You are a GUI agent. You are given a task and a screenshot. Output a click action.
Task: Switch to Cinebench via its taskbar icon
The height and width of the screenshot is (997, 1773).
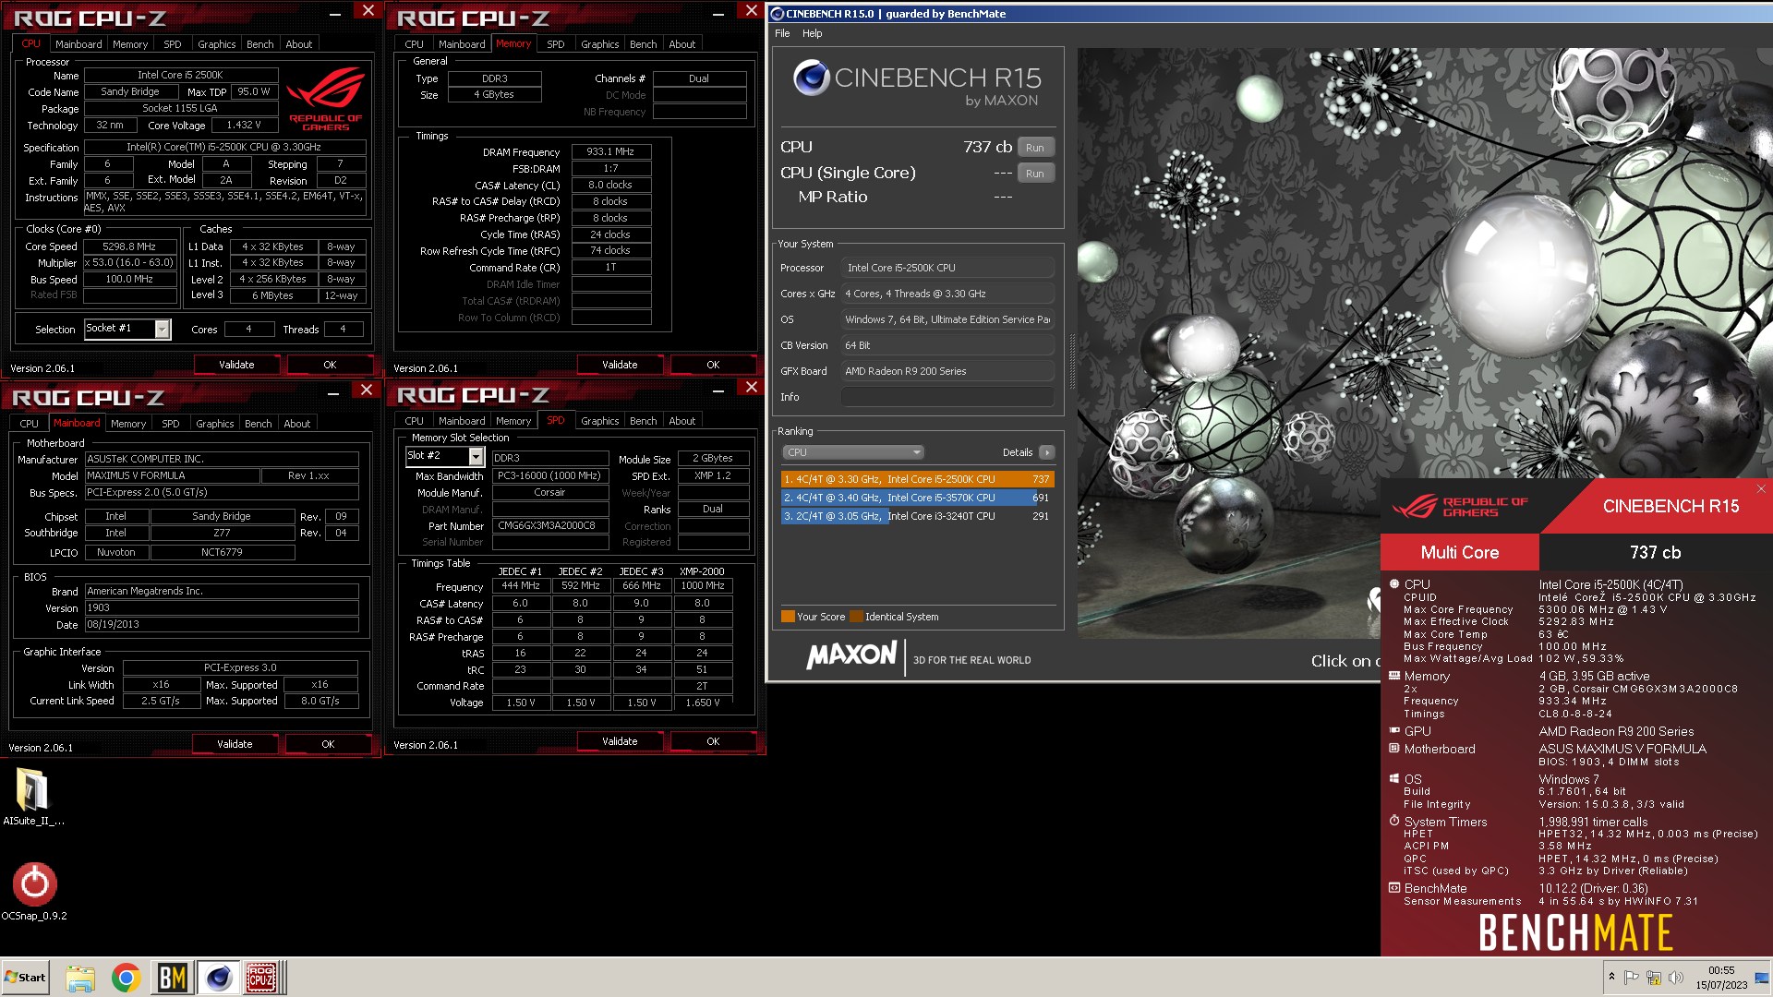coord(219,978)
